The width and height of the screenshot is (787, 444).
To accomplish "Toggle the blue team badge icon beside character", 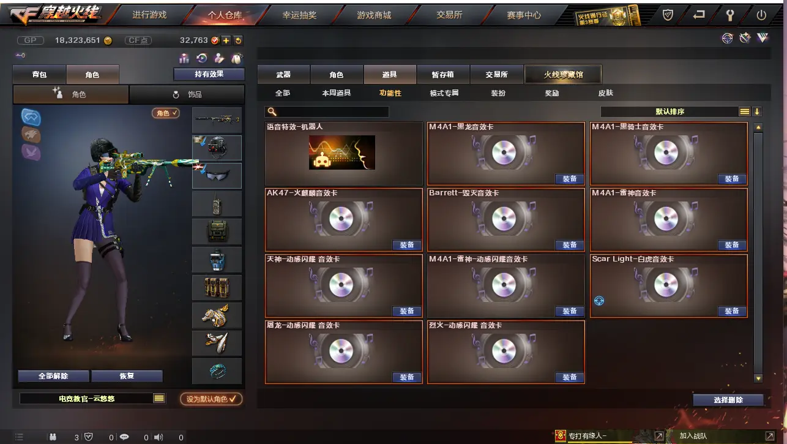I will click(31, 116).
